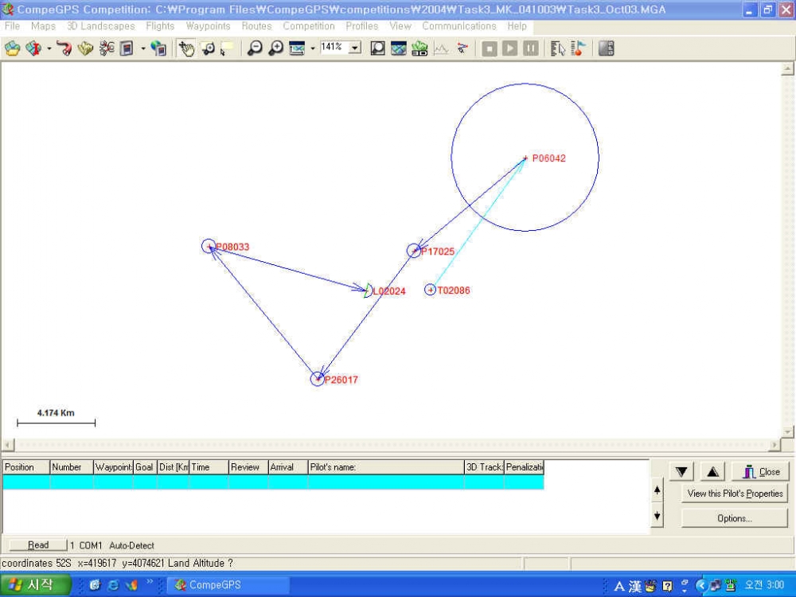Click the pause animation button

point(530,49)
